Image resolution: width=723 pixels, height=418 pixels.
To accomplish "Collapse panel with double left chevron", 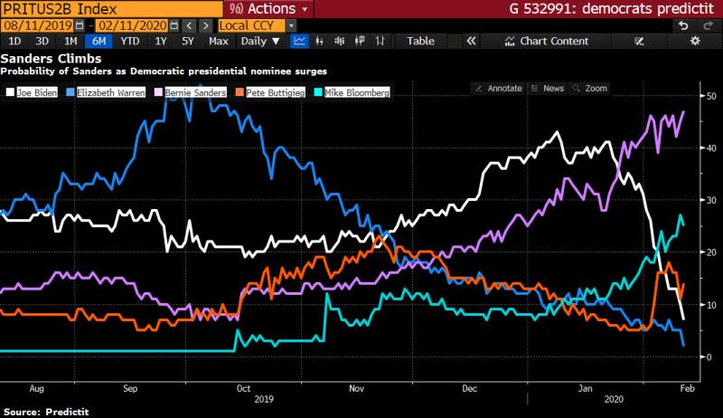I will 471,42.
